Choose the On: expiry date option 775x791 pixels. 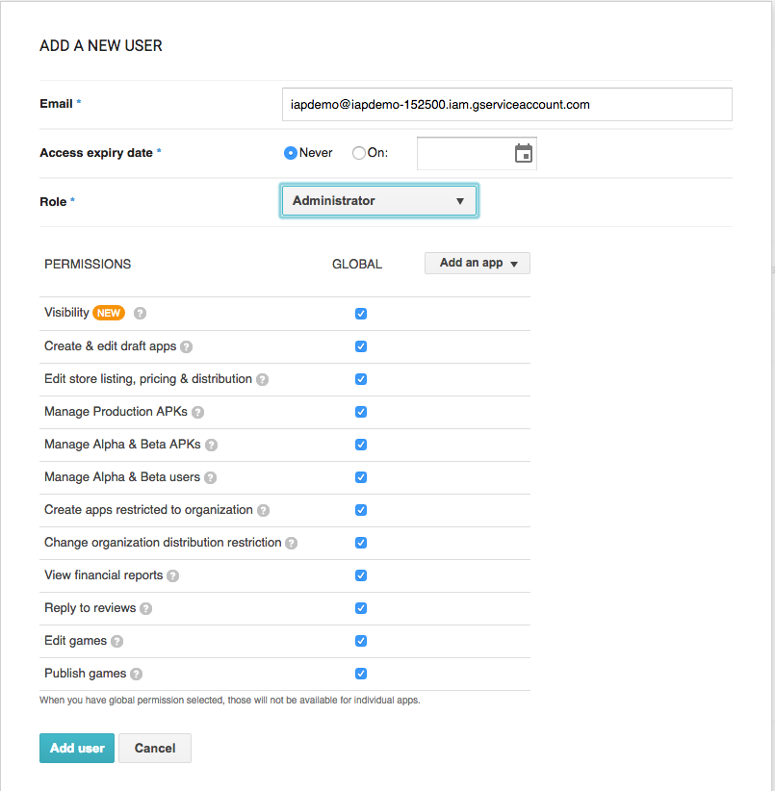click(359, 153)
